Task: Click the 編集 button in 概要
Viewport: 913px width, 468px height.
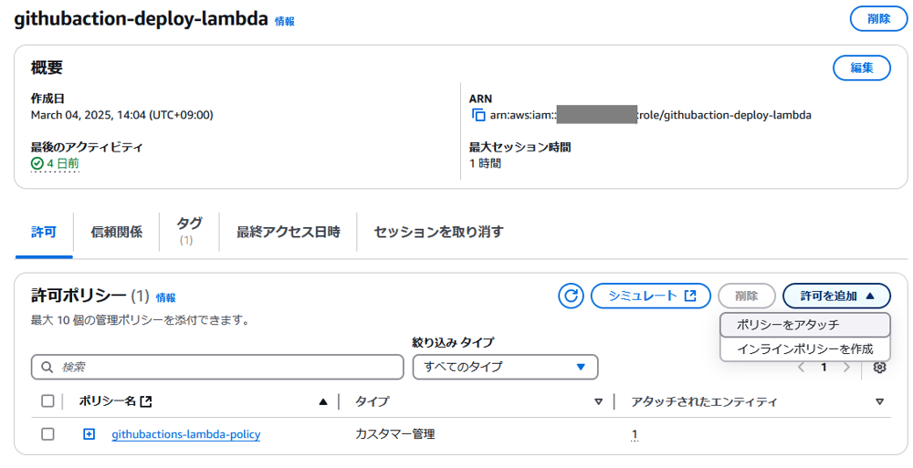Action: click(862, 68)
